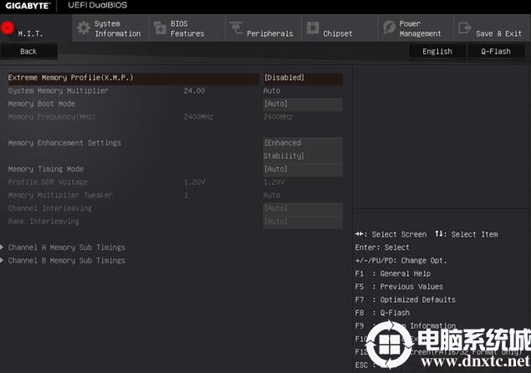Select the System Memory Multiplier label
Image resolution: width=531 pixels, height=373 pixels.
pos(59,90)
